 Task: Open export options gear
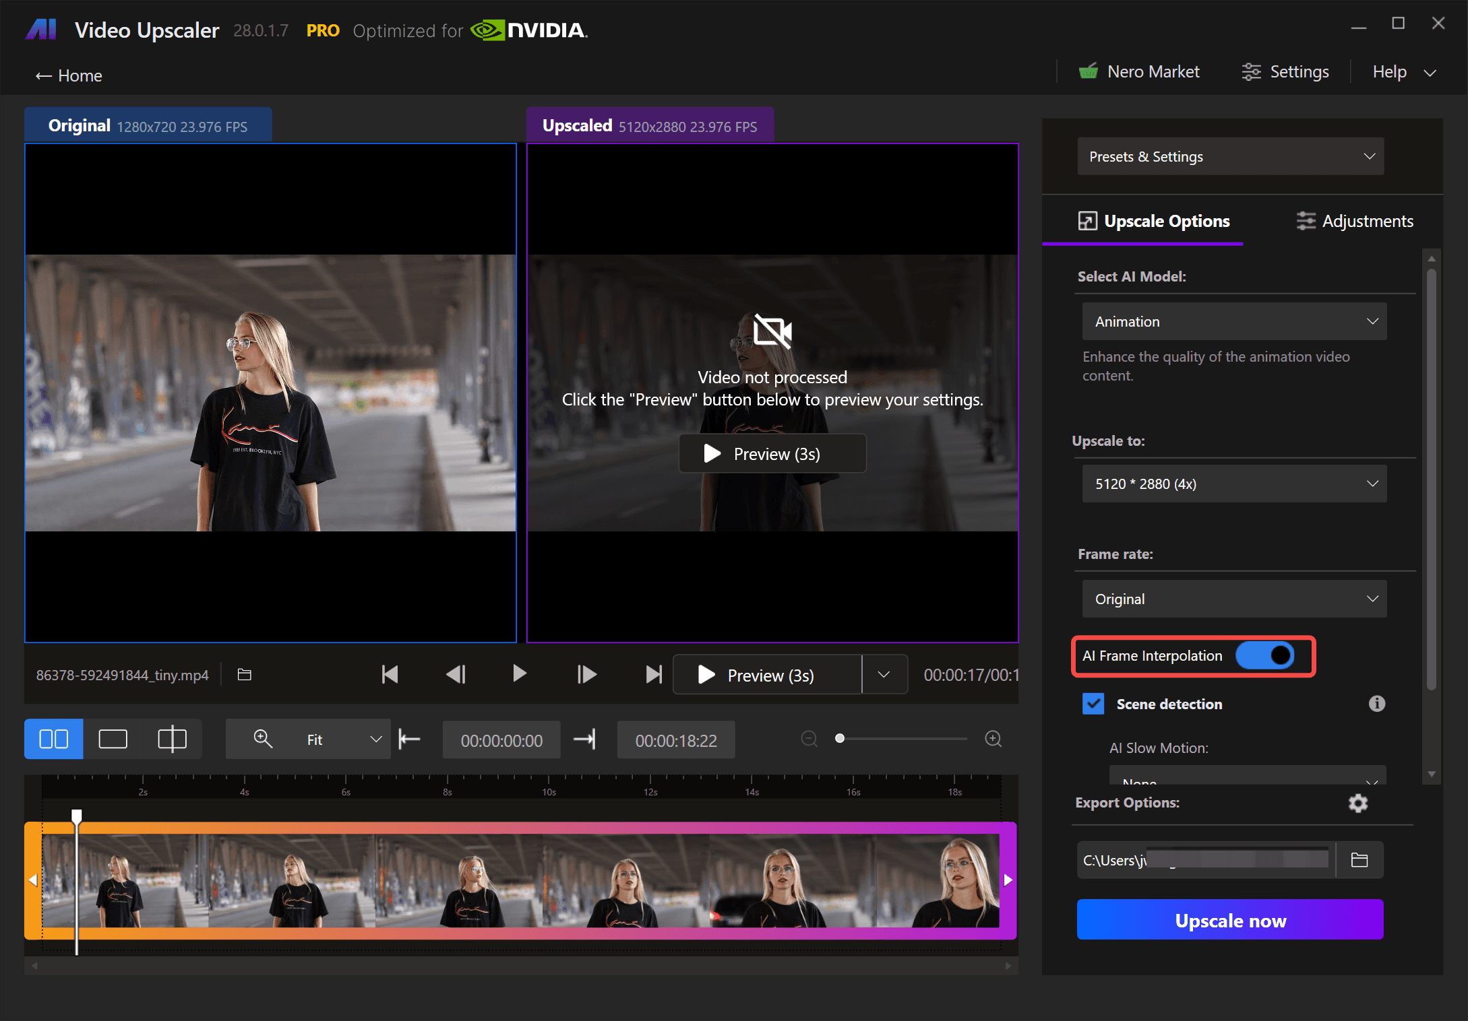pos(1357,803)
